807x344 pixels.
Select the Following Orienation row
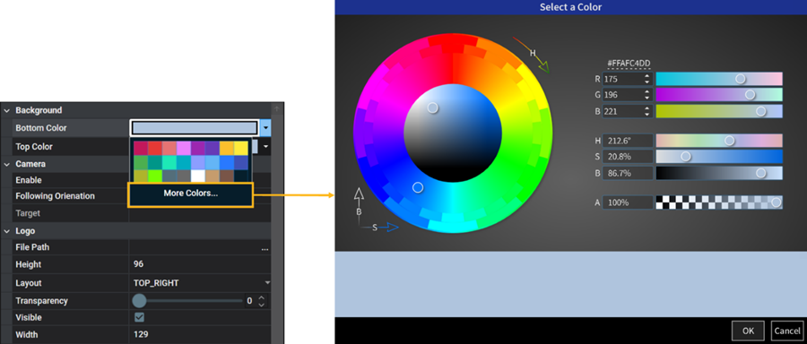[x=136, y=196]
